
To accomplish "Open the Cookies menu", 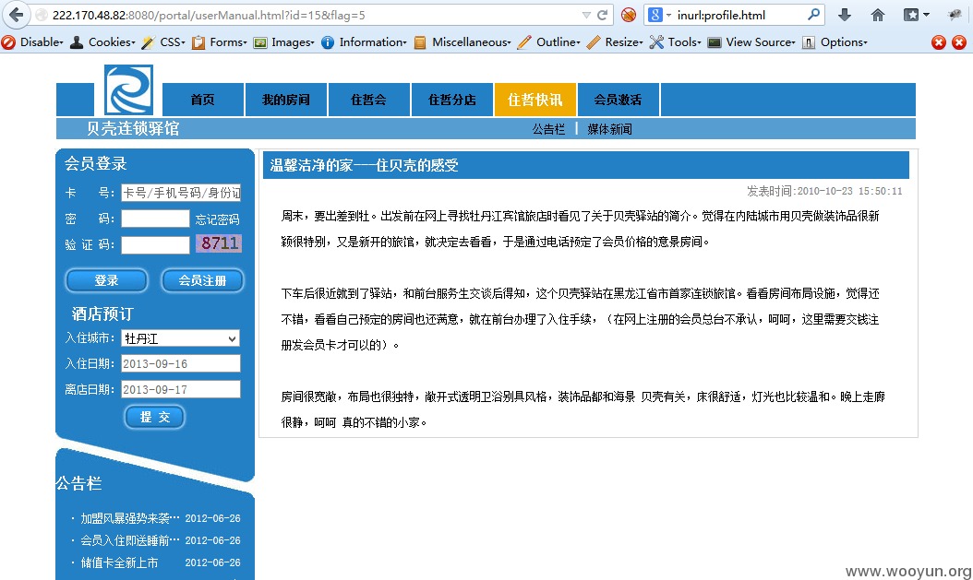I will click(x=112, y=42).
